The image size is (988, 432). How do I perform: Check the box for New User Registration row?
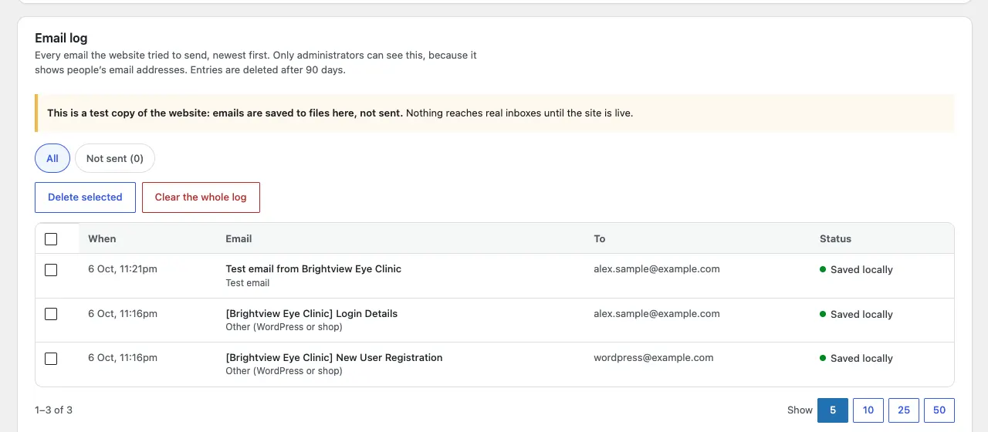tap(51, 359)
